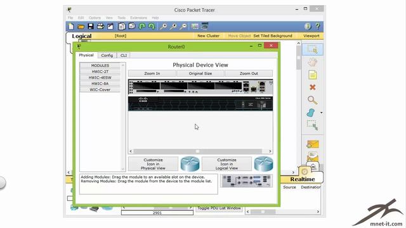Open the Activity Wizard toolbar icon
406x228 pixels.
[x=110, y=27]
